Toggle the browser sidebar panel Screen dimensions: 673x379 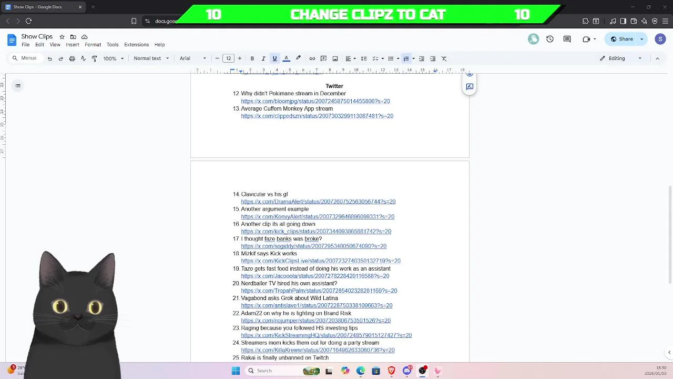tap(623, 21)
